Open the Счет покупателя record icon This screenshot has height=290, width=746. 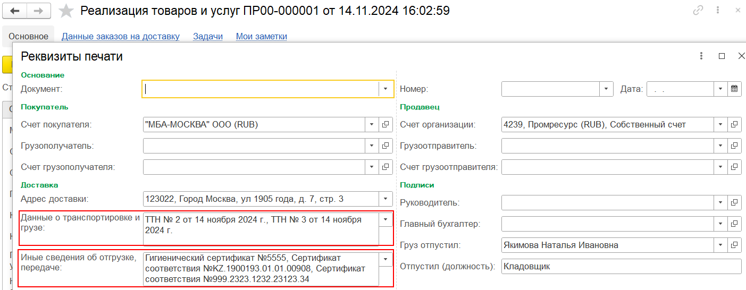(386, 125)
